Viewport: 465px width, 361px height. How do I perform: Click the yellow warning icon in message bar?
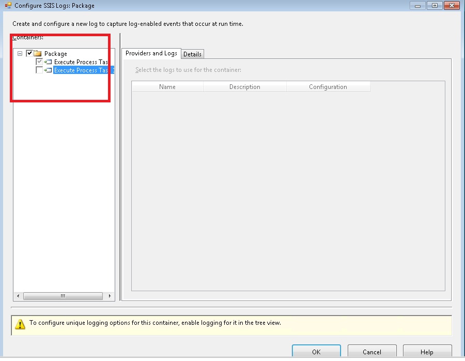click(x=20, y=324)
